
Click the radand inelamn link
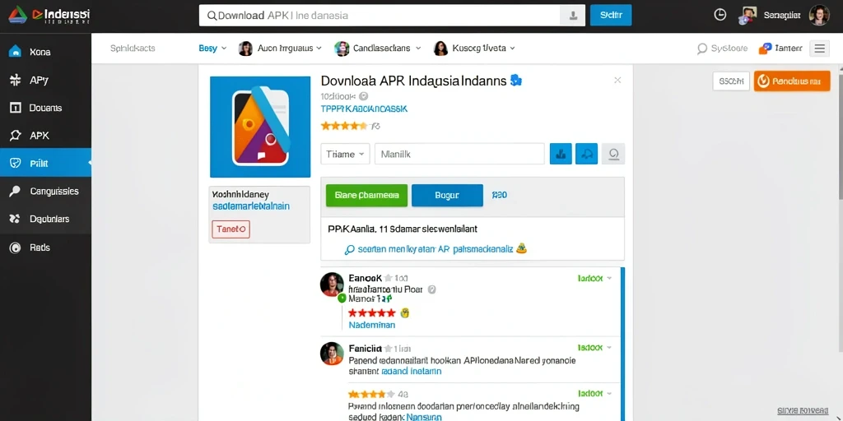point(412,371)
